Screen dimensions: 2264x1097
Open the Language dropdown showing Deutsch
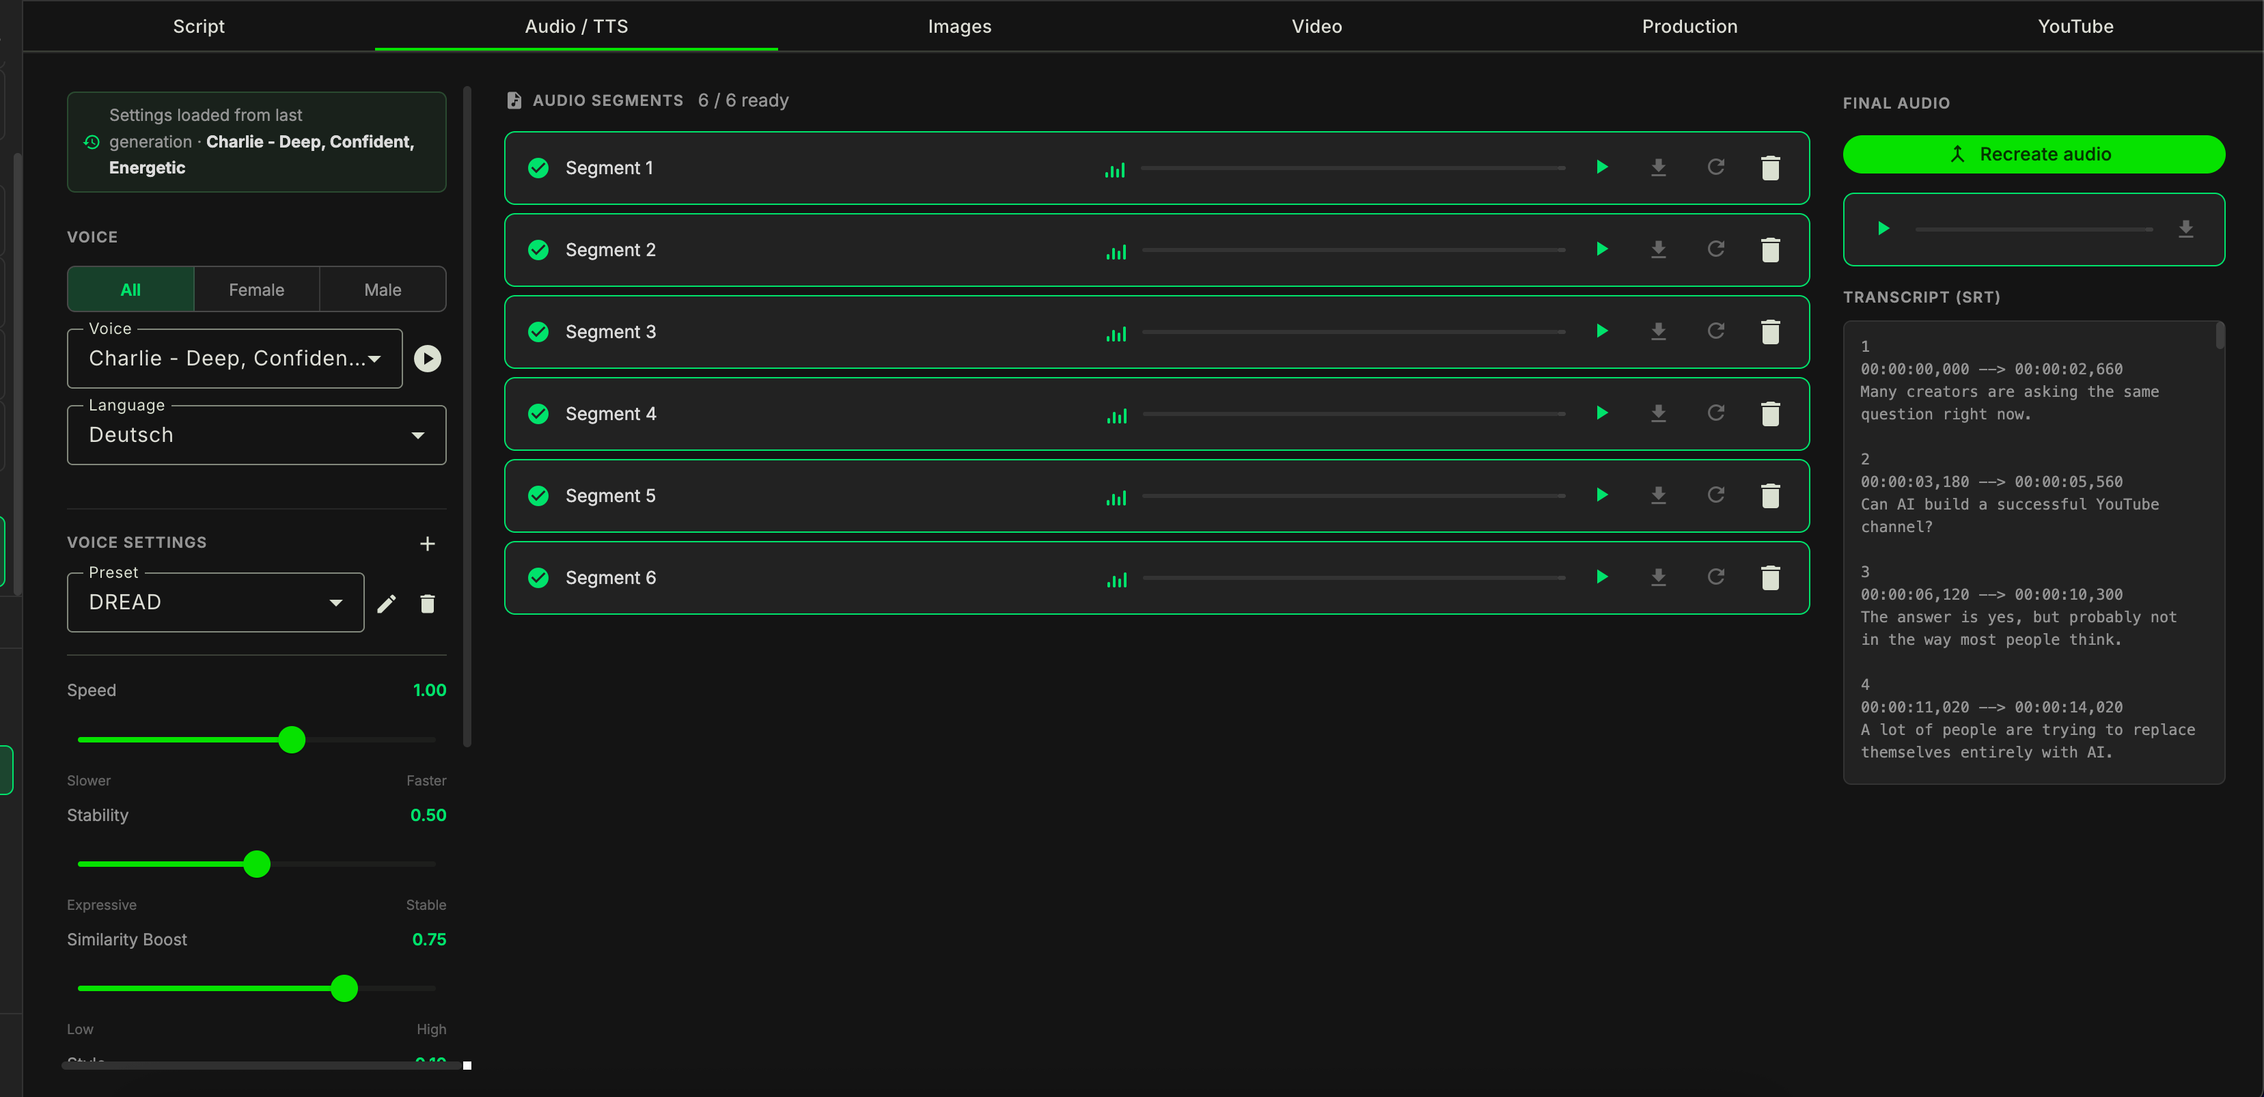(257, 435)
